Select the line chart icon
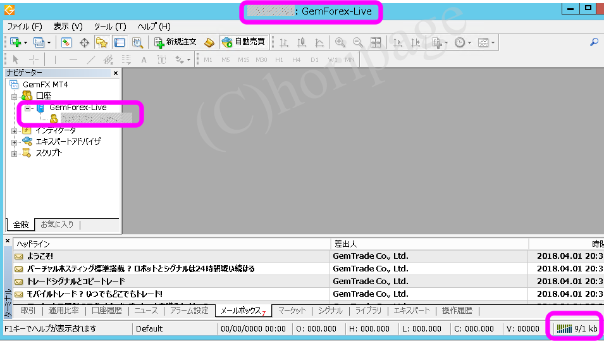604x341 pixels. tap(319, 42)
